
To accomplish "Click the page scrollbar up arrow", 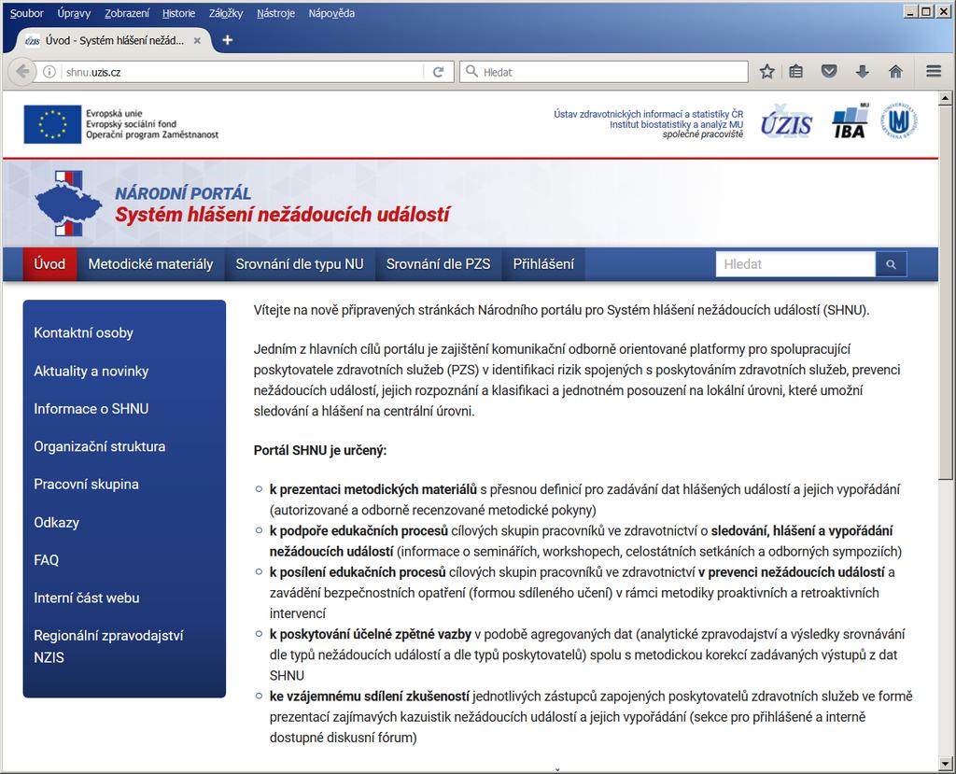I will pyautogui.click(x=946, y=98).
